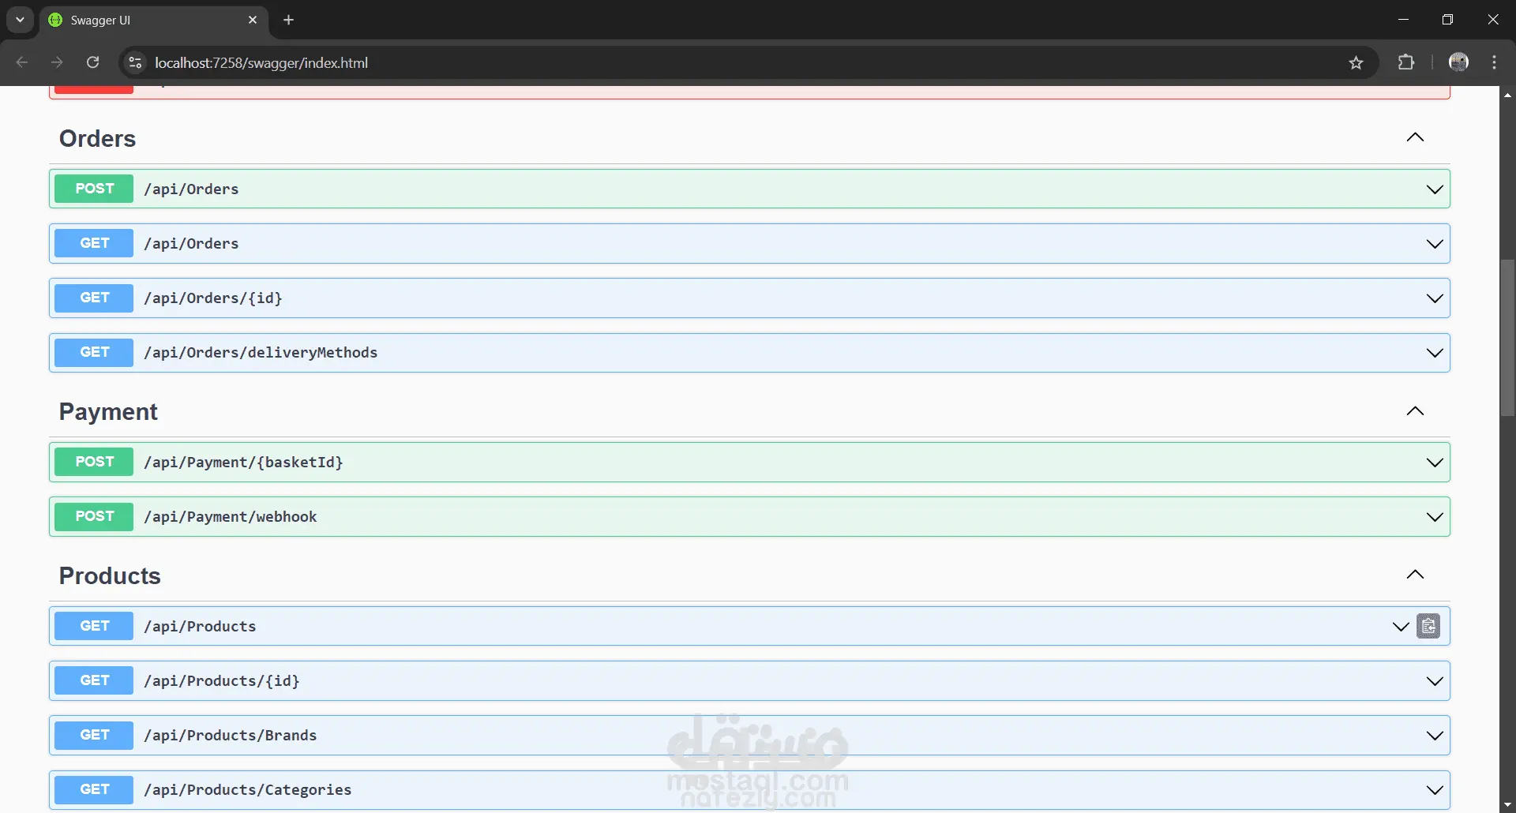Image resolution: width=1516 pixels, height=813 pixels.
Task: Click GET badge of /api/Orders/{id}
Action: [x=94, y=298]
